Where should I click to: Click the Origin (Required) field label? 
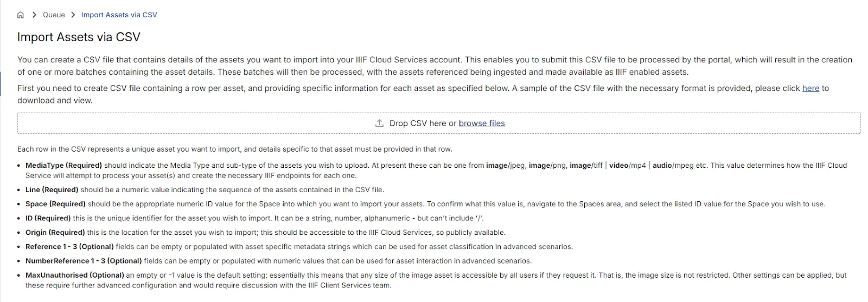[55, 233]
